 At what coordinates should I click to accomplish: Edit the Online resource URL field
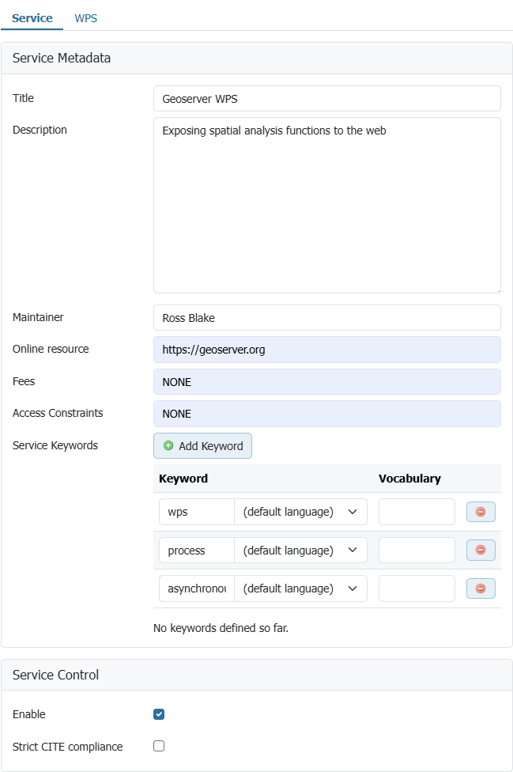326,350
